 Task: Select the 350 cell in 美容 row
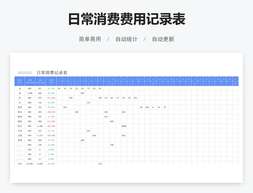tap(65, 107)
